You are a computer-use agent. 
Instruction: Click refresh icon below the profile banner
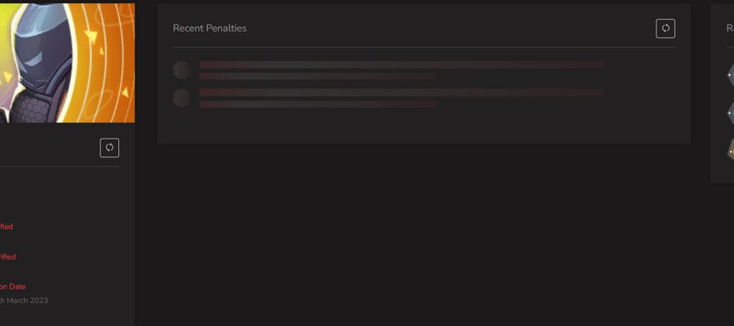click(109, 148)
